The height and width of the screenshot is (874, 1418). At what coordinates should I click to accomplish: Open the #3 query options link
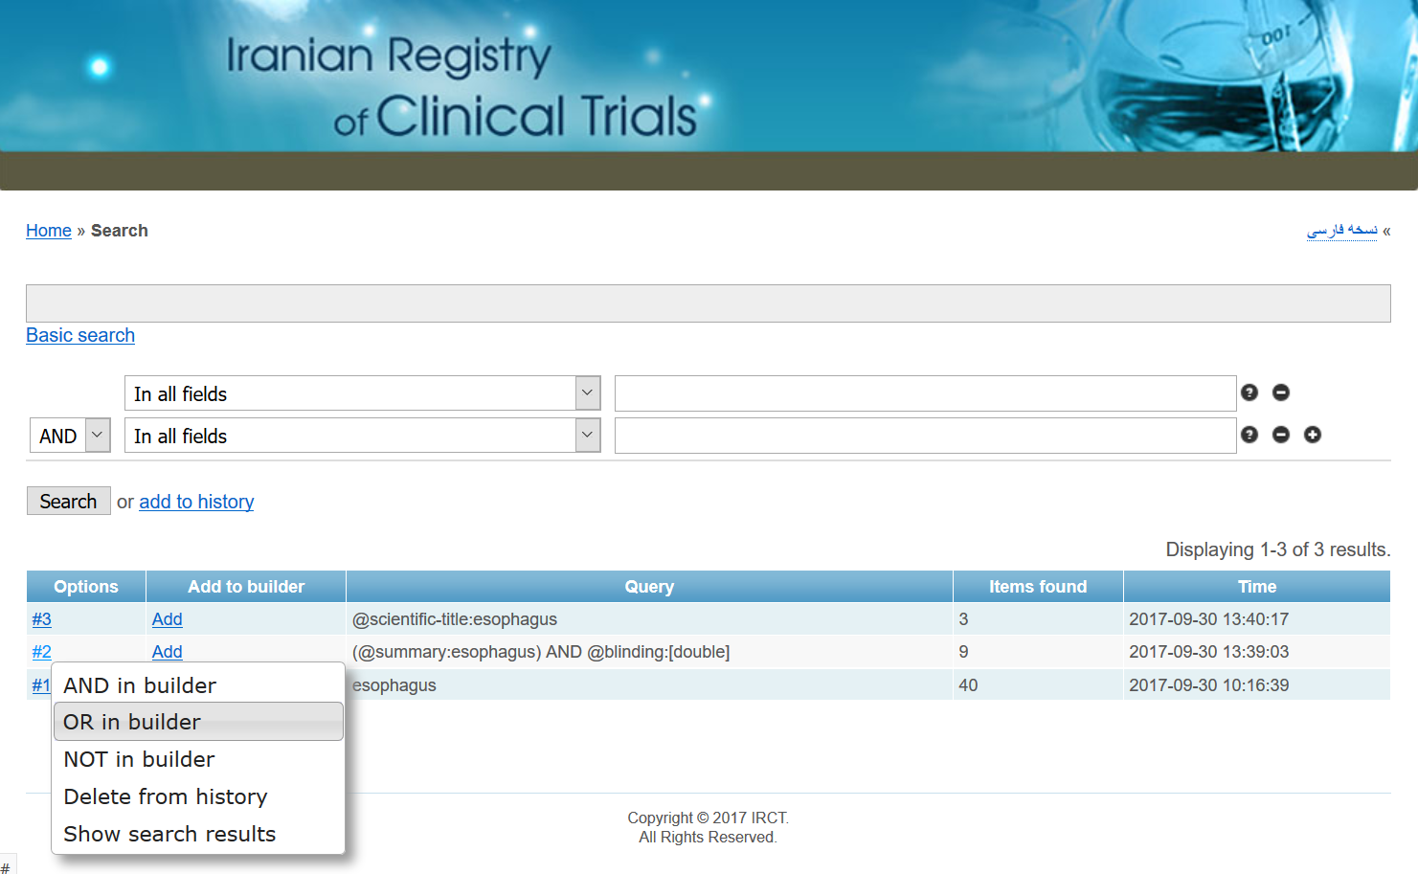(41, 619)
